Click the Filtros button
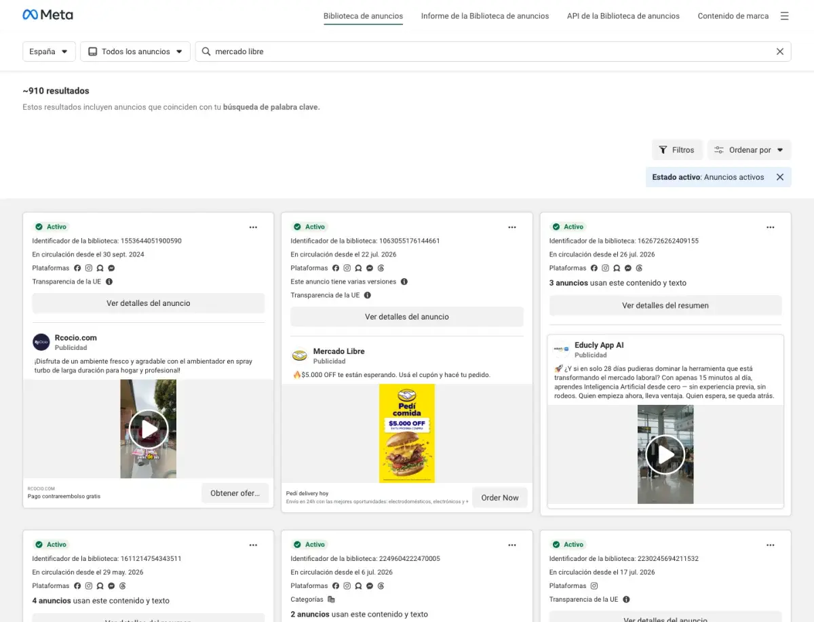 pos(678,150)
